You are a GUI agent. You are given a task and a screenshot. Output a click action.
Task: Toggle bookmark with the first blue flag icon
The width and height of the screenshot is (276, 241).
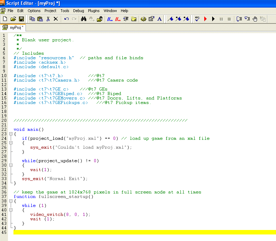pyautogui.click(x=170, y=19)
